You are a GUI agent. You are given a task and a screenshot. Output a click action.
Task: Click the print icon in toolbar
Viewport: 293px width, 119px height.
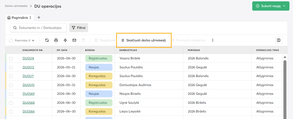click(56, 40)
